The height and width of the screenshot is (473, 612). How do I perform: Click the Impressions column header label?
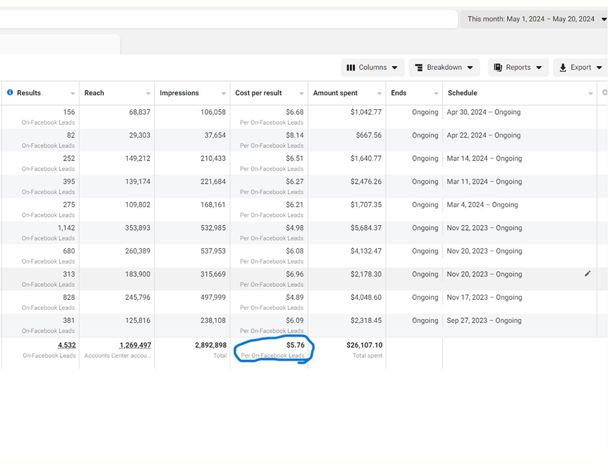coord(179,93)
